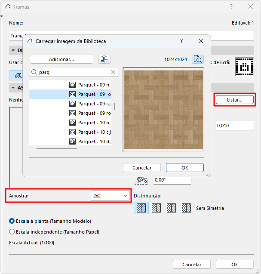Open help in Carregar Imagem dialog
The image size is (261, 274).
click(x=181, y=41)
